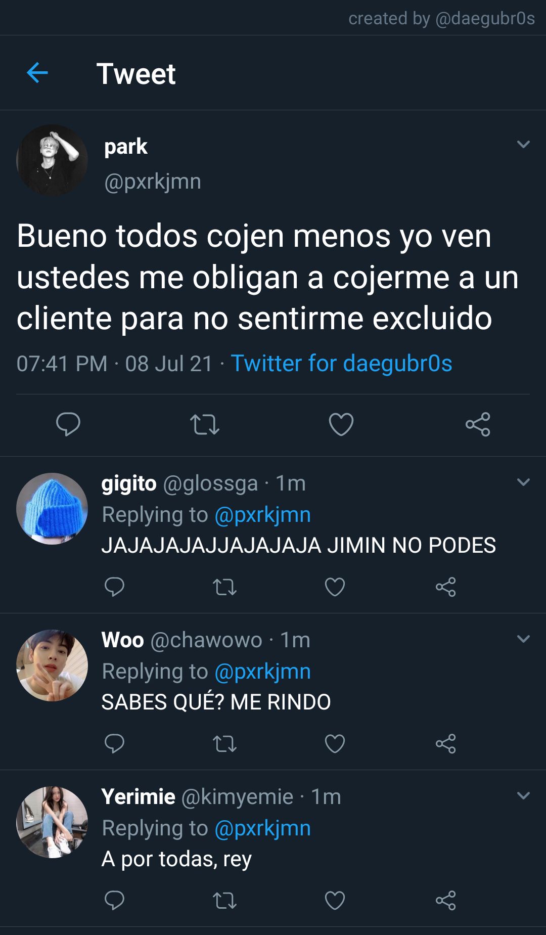
Task: Reply to park's main tweet
Action: click(68, 424)
